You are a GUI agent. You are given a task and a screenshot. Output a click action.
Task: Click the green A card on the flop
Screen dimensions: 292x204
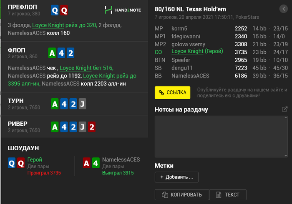tap(52, 53)
